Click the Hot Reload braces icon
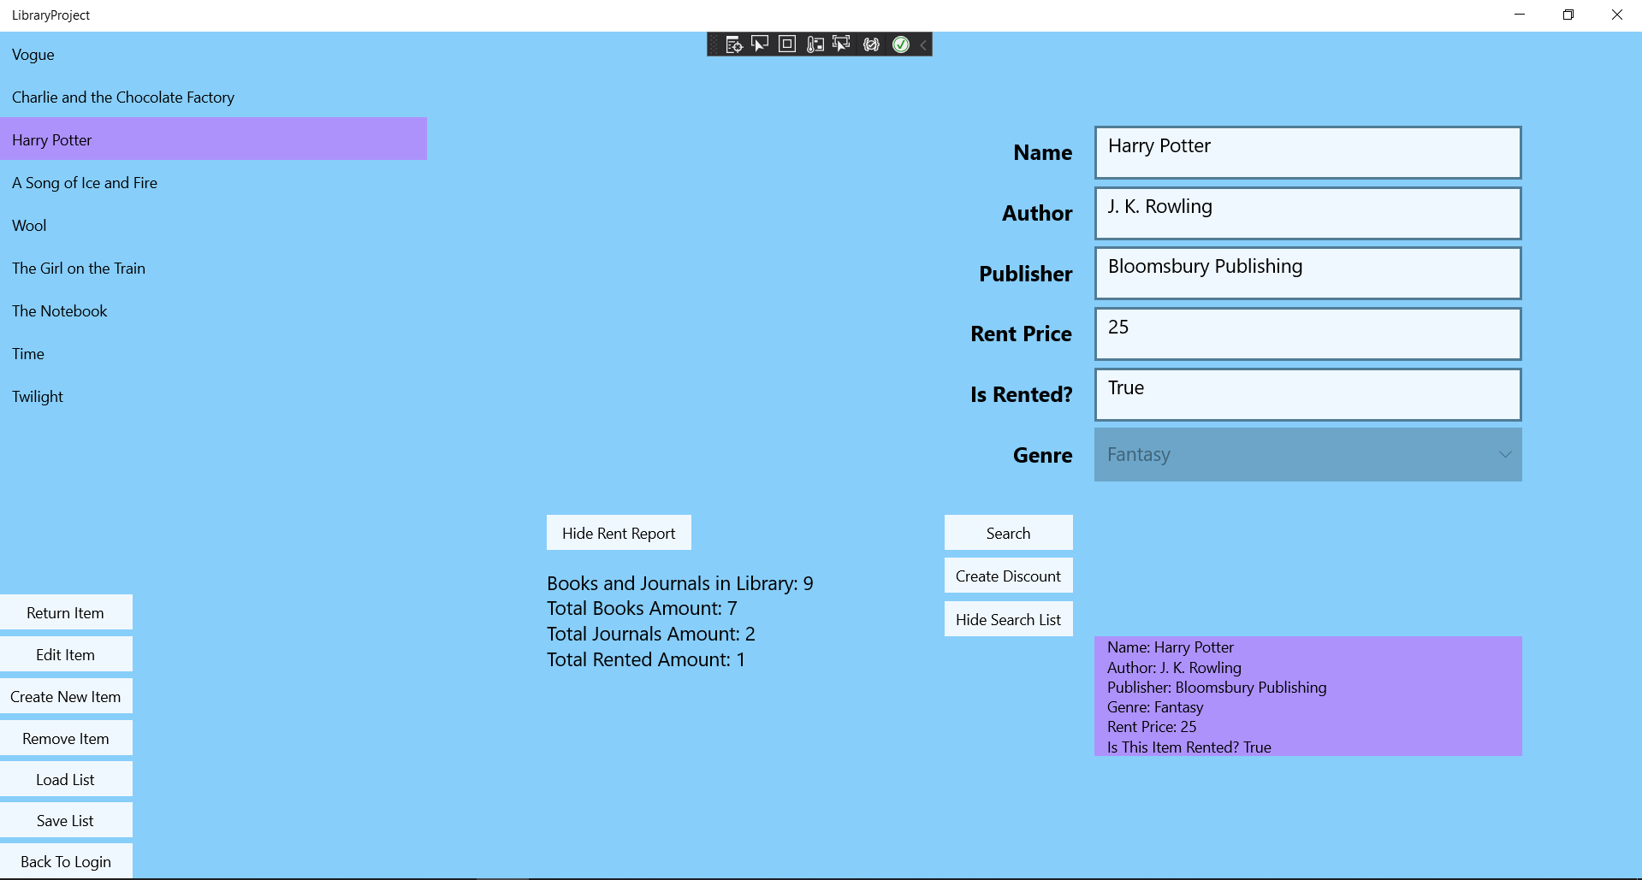 tap(871, 44)
